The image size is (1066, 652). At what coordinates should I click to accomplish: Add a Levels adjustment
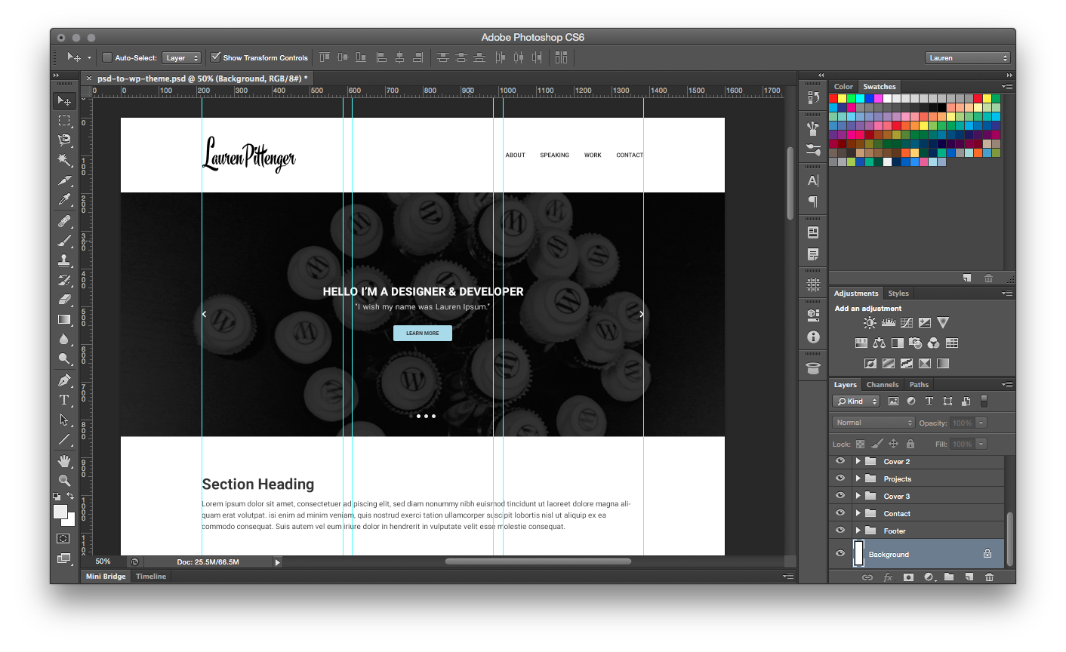[x=888, y=322]
